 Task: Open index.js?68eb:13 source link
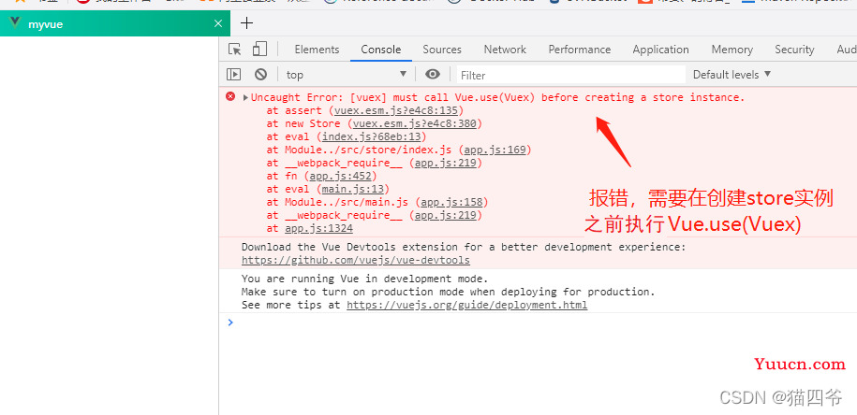coord(371,136)
